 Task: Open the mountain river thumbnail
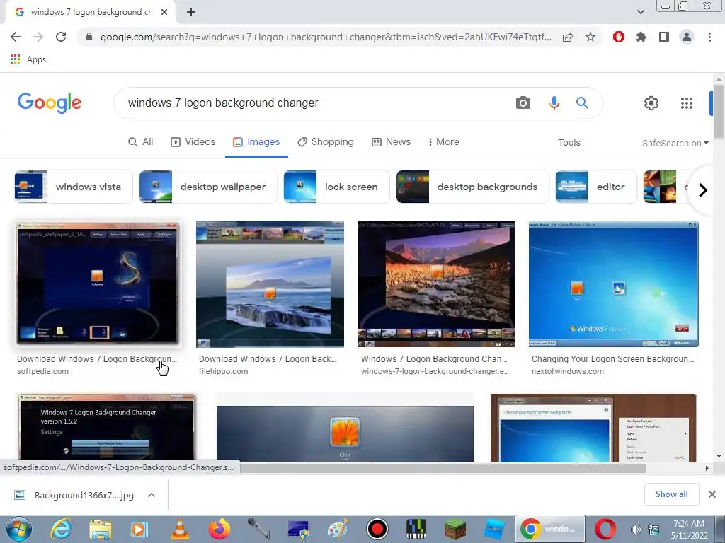point(436,284)
